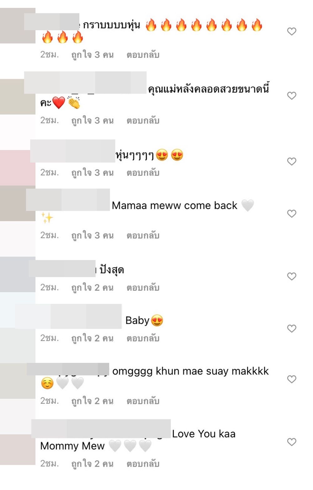Like the Baby comment
313x490 pixels.
[x=291, y=328]
